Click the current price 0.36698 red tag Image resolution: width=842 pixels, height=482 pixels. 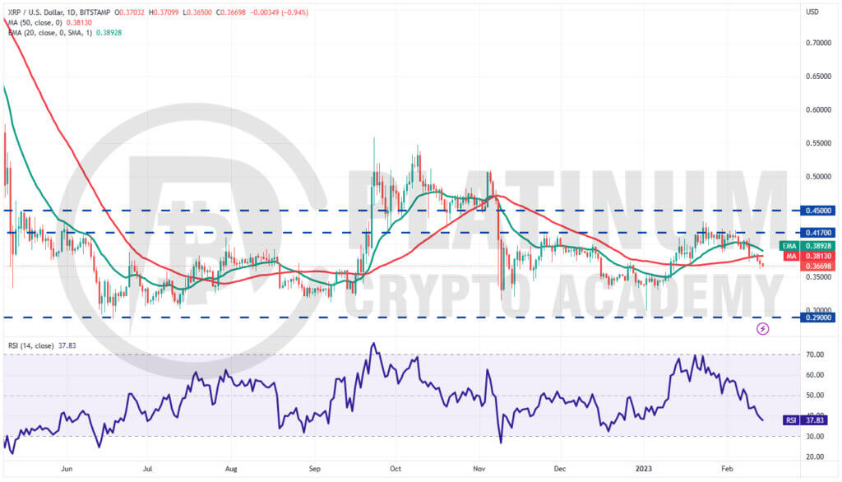(x=818, y=266)
